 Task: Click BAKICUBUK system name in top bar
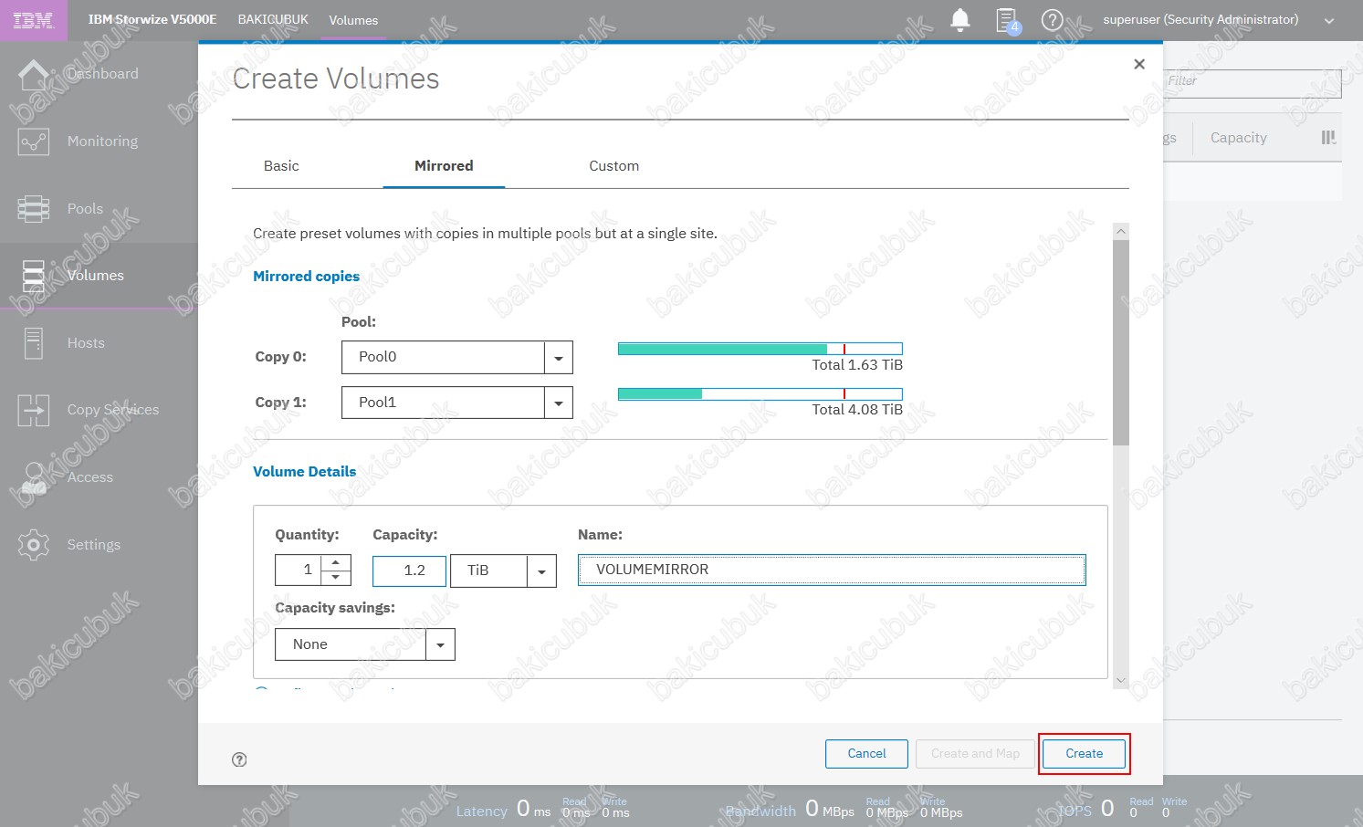tap(273, 19)
